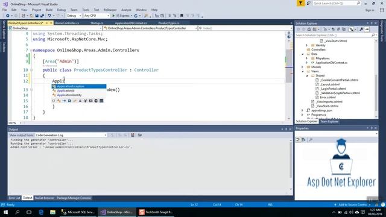Select ApplicationIdentity in IntelliSense list
This screenshot has width=386, height=217.
click(79, 95)
